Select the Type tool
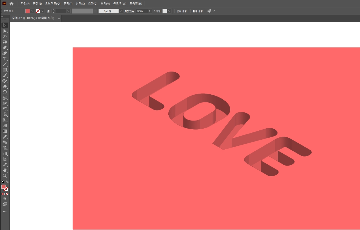This screenshot has height=230, width=360. coord(5,59)
